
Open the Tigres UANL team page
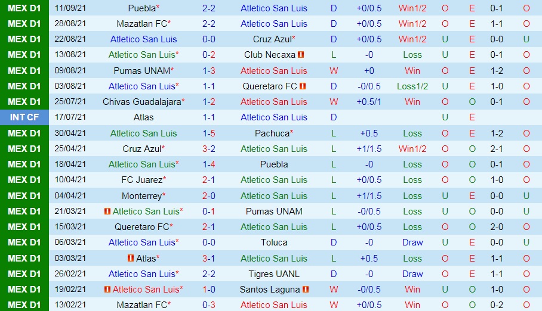click(274, 274)
